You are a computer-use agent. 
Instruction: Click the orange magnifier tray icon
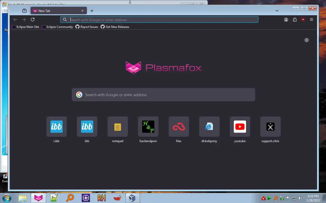click(276, 198)
